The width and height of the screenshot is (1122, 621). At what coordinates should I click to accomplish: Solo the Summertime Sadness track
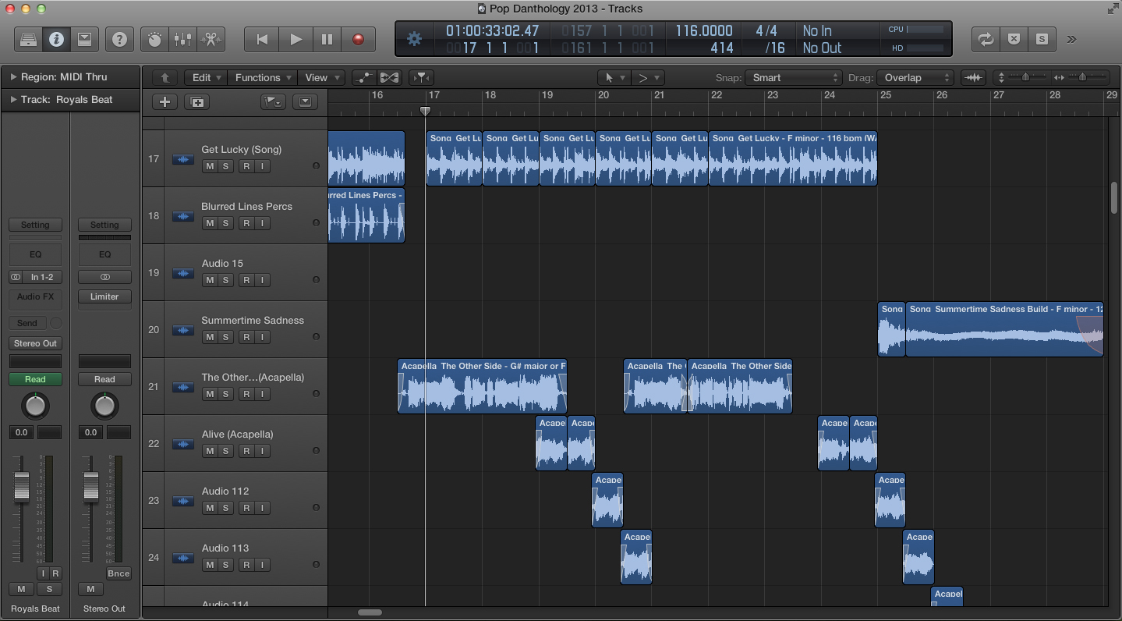click(225, 337)
